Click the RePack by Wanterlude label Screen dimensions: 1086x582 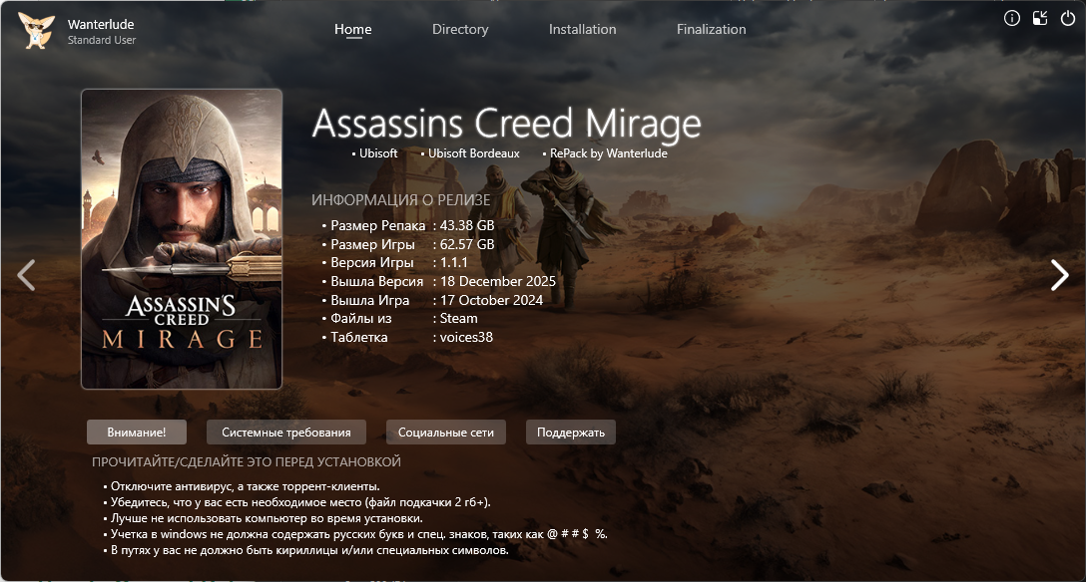pyautogui.click(x=609, y=153)
